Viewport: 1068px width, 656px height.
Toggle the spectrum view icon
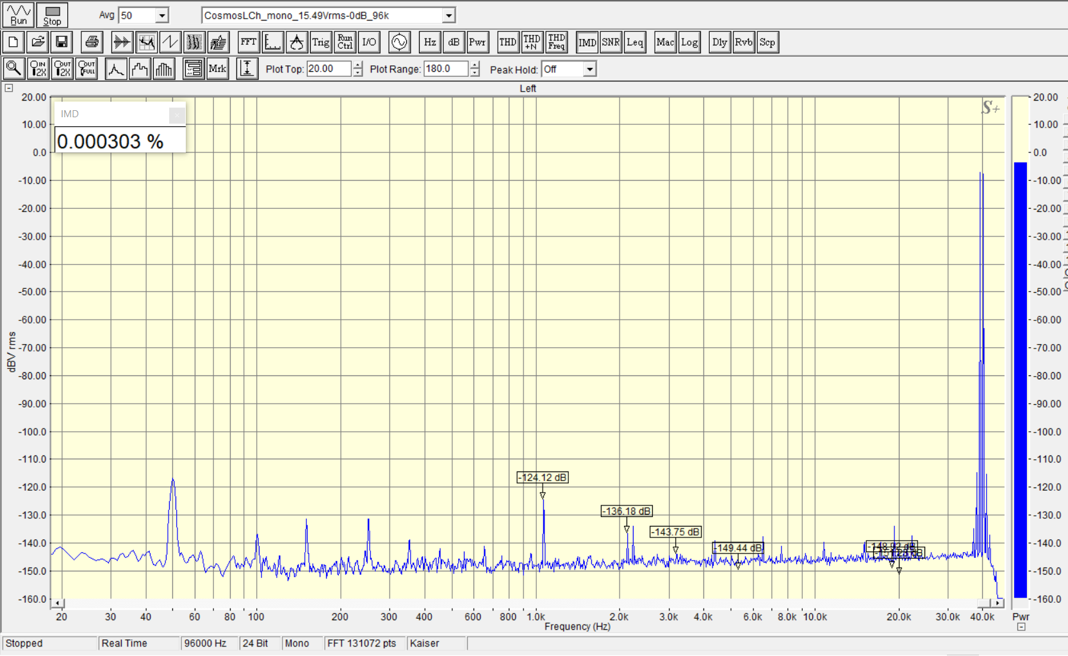pos(146,42)
